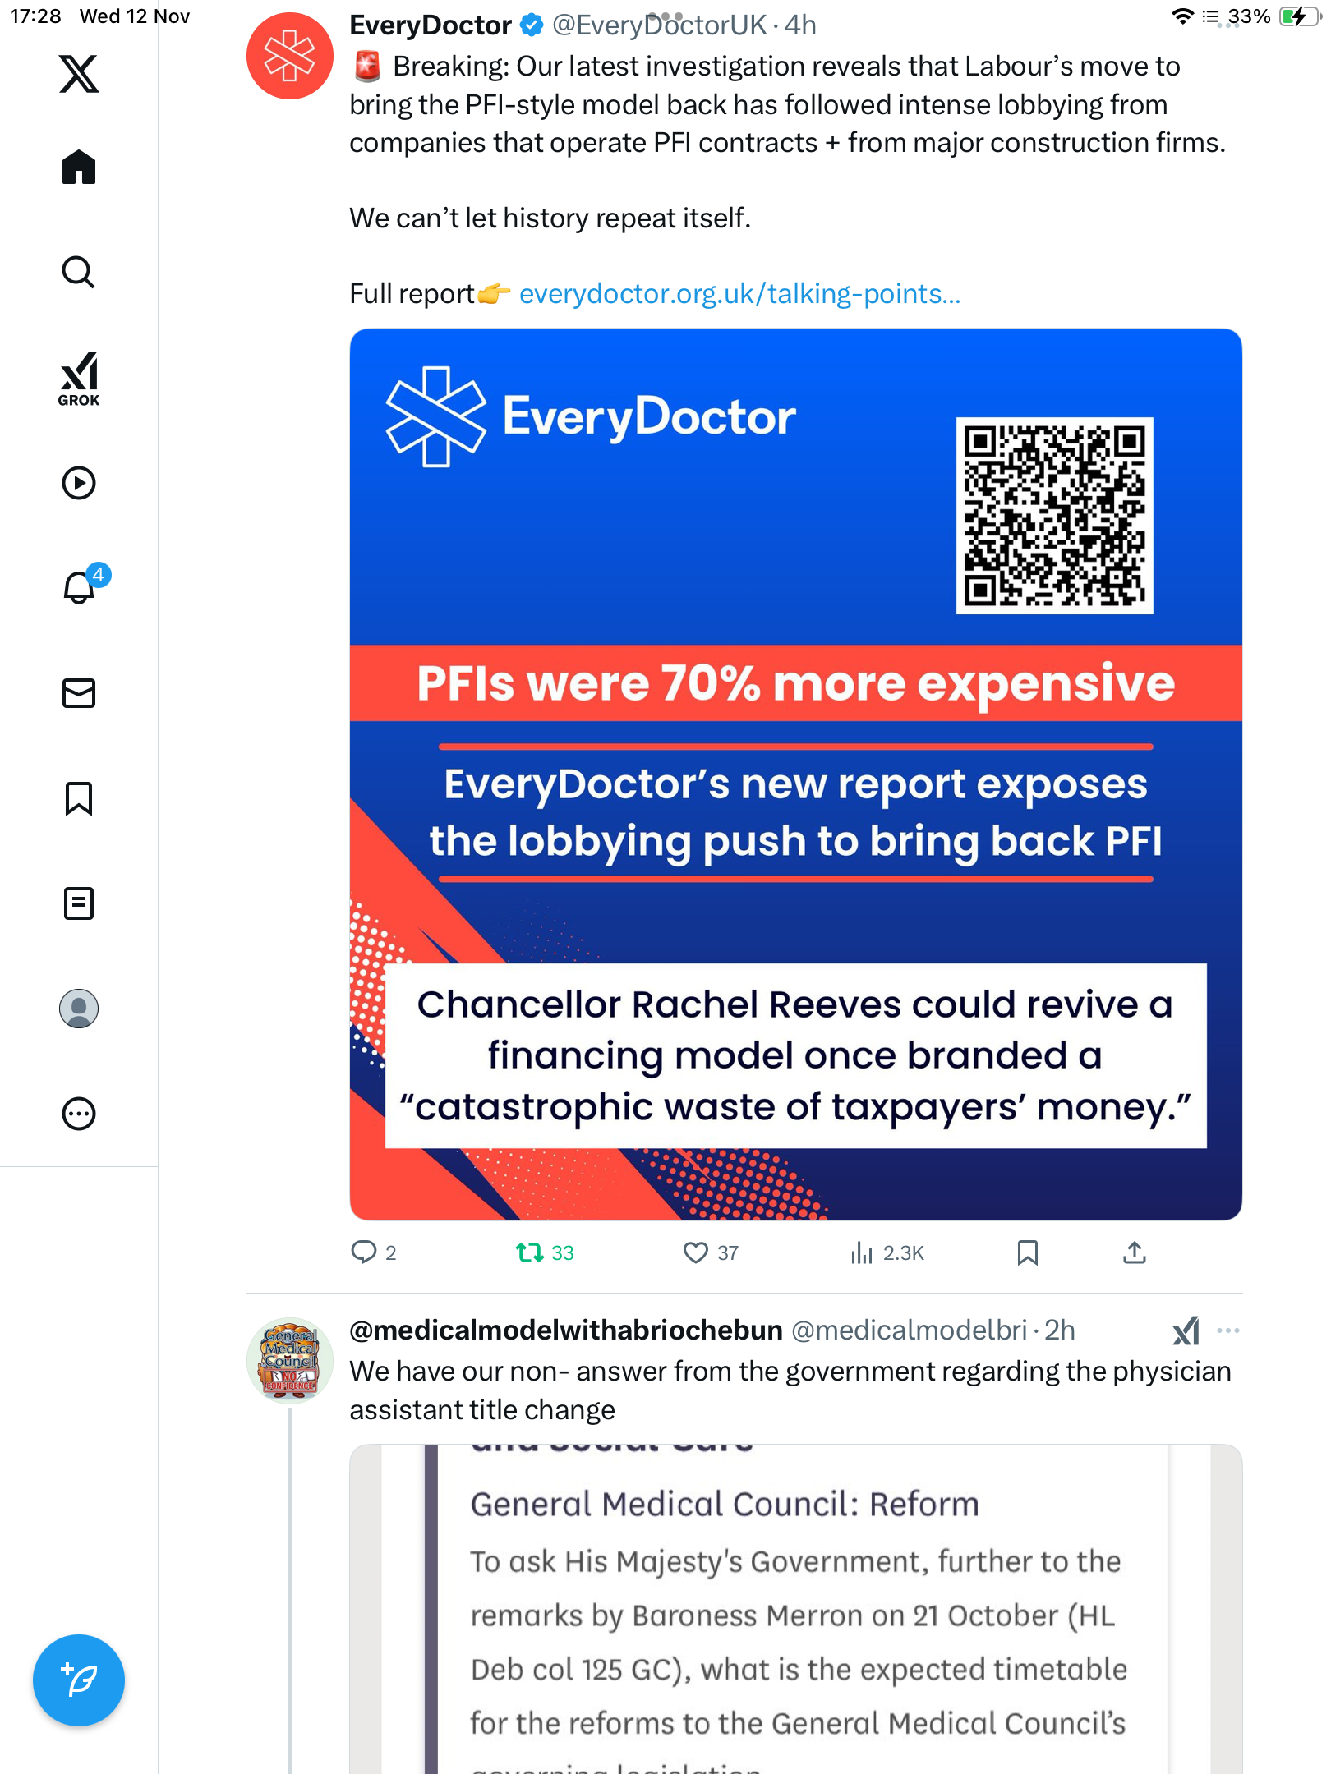
Task: Open Grok from the sidebar
Action: tap(79, 379)
